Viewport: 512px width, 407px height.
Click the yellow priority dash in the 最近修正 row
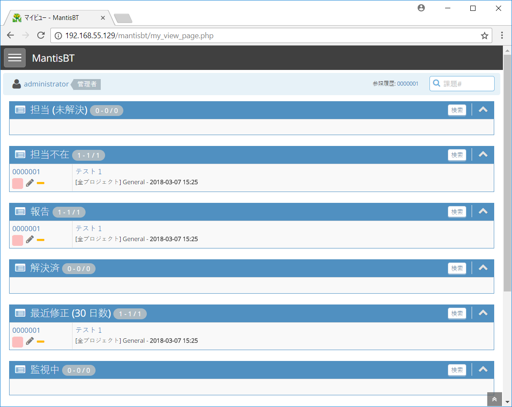click(40, 341)
